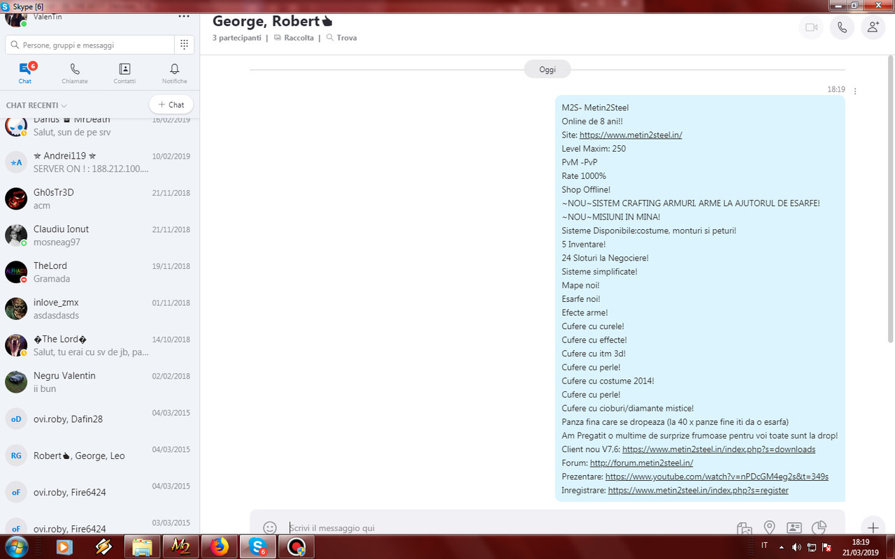Open the Windows Start button
This screenshot has height=559, width=895.
pos(15,546)
